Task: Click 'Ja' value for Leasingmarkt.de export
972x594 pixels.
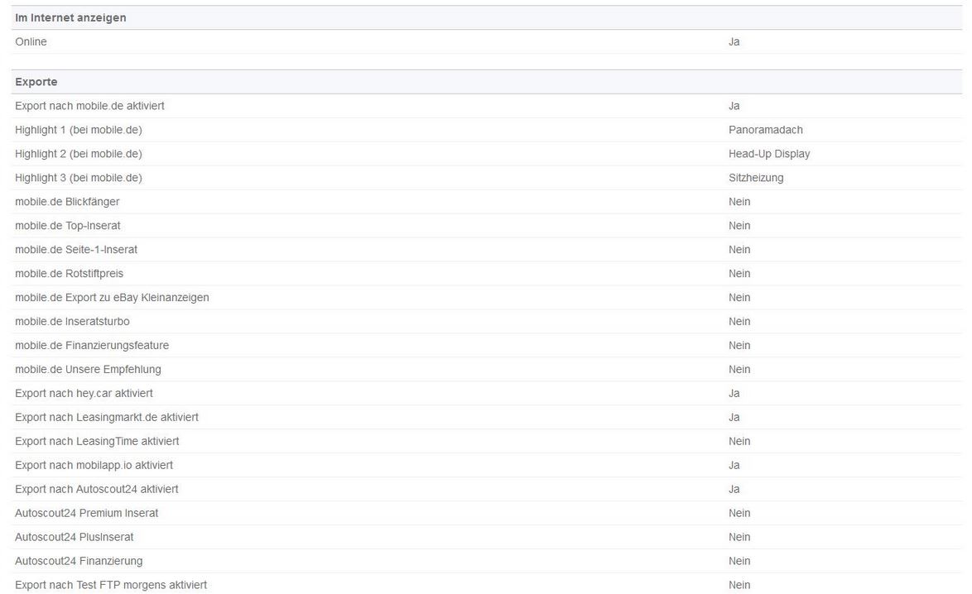Action: 734,418
